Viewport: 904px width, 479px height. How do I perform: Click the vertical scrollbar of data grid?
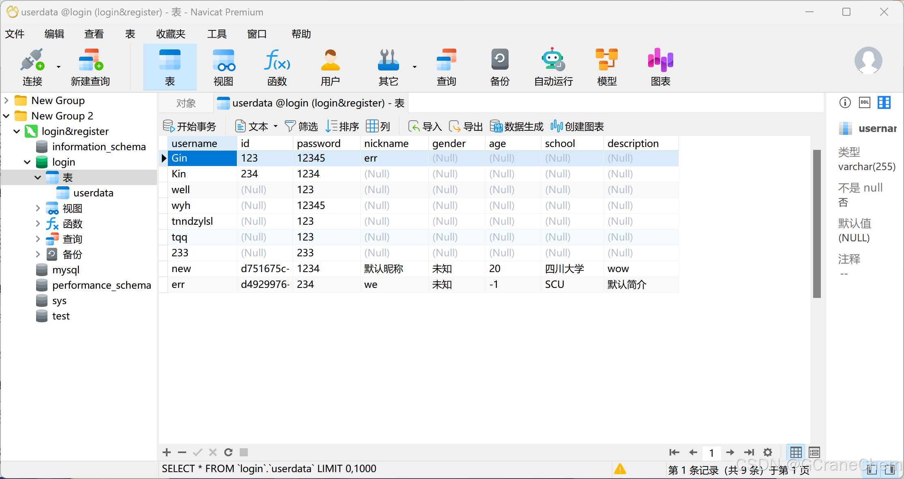pyautogui.click(x=817, y=224)
